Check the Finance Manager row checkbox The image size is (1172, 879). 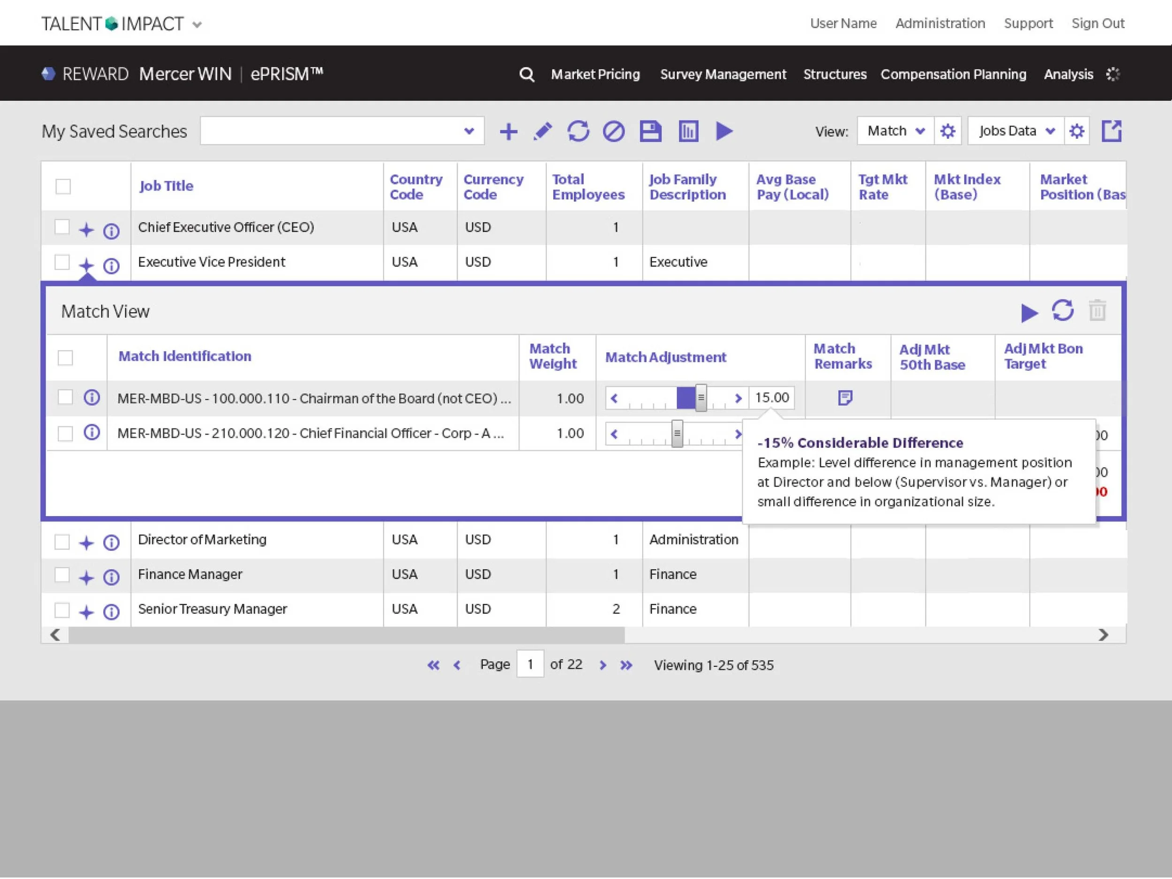(62, 575)
